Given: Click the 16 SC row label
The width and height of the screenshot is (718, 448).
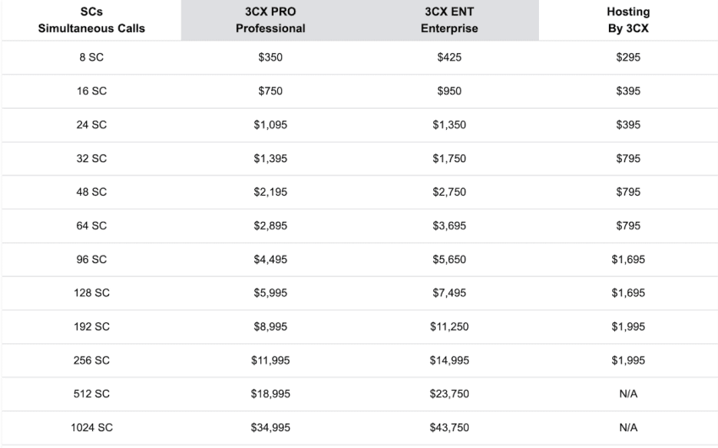Looking at the screenshot, I should [91, 91].
